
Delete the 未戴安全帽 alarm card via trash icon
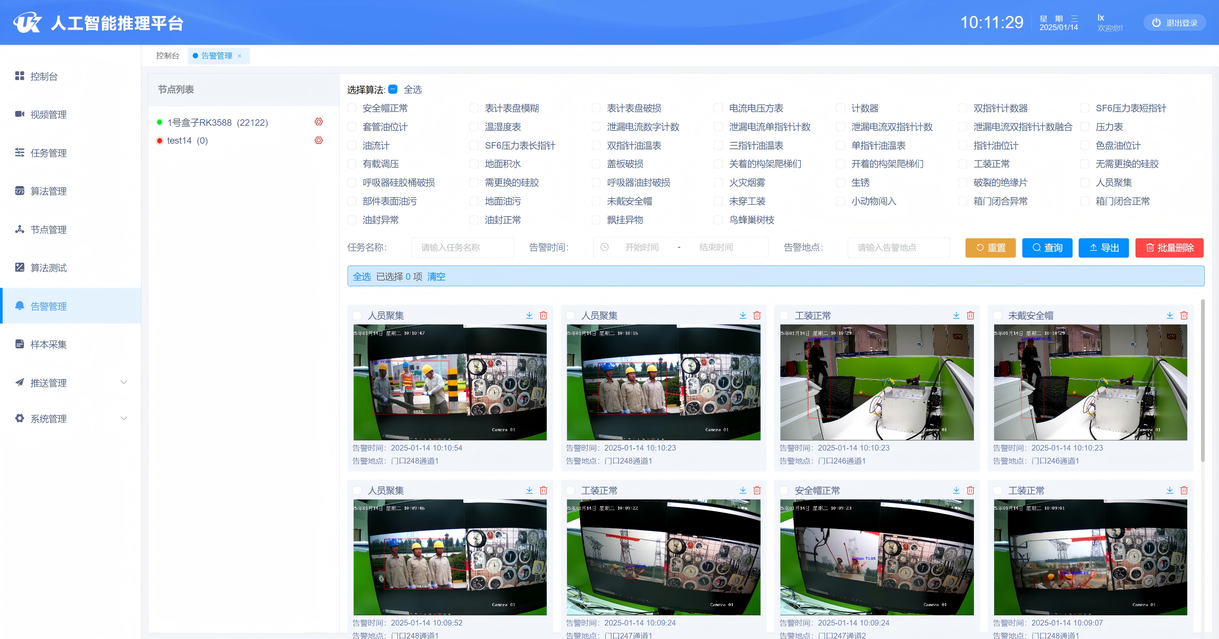(1184, 315)
